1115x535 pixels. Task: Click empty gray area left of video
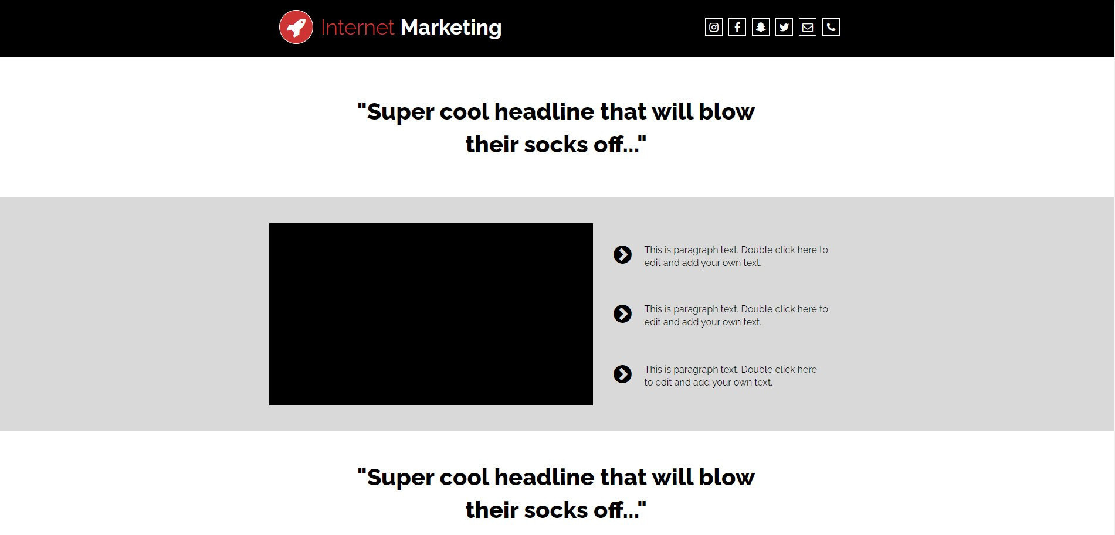coord(135,314)
